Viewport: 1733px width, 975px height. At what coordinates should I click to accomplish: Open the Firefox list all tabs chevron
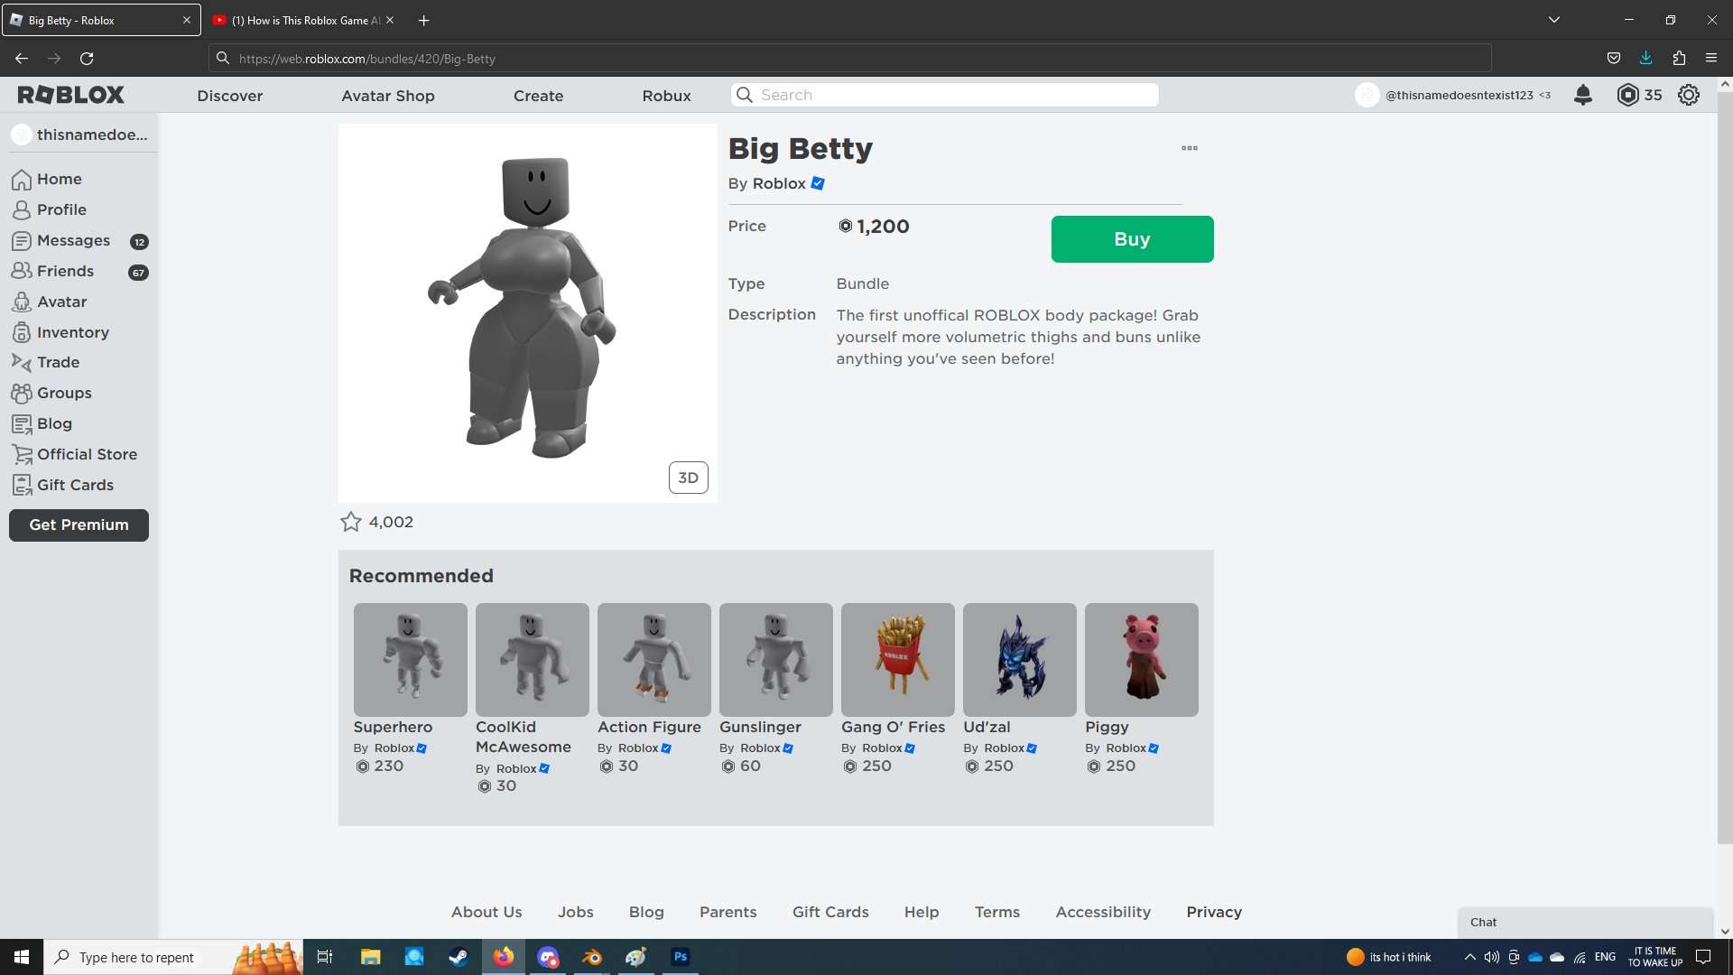[1553, 20]
